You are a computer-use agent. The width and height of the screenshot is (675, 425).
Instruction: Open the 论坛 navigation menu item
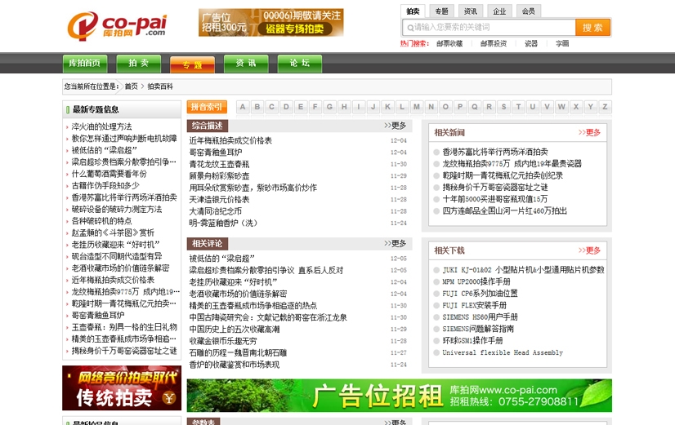click(293, 64)
